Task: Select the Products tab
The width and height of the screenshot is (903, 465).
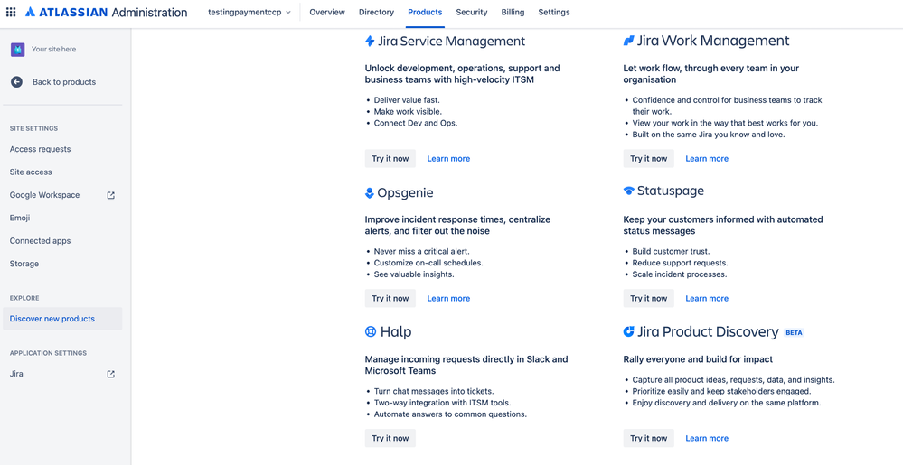Action: pyautogui.click(x=425, y=12)
